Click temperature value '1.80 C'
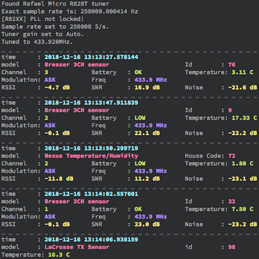The height and width of the screenshot is (259, 259). 243,163
